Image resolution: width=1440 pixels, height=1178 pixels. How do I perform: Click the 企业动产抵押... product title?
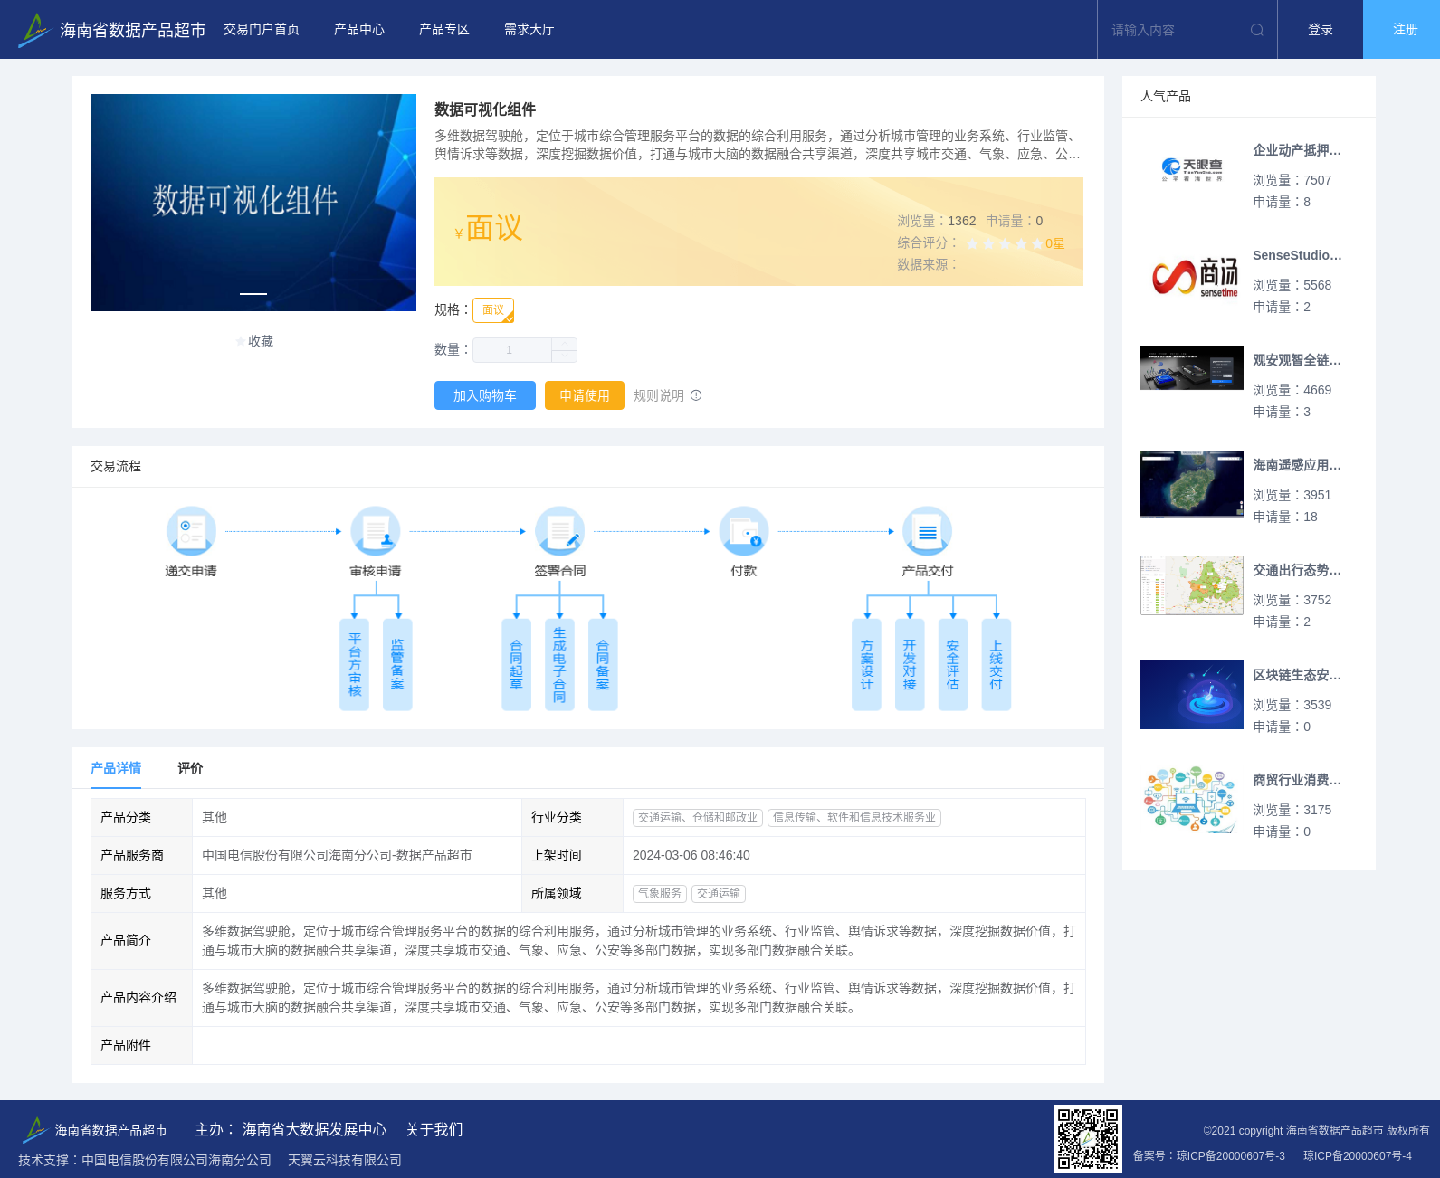(x=1297, y=150)
